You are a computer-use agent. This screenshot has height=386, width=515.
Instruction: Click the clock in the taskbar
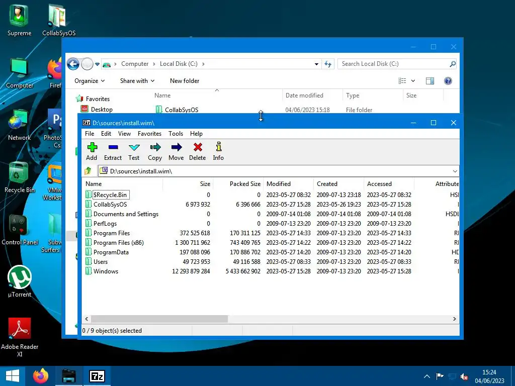(489, 376)
